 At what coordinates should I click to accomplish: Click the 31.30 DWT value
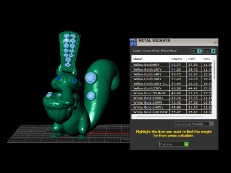tap(193, 107)
